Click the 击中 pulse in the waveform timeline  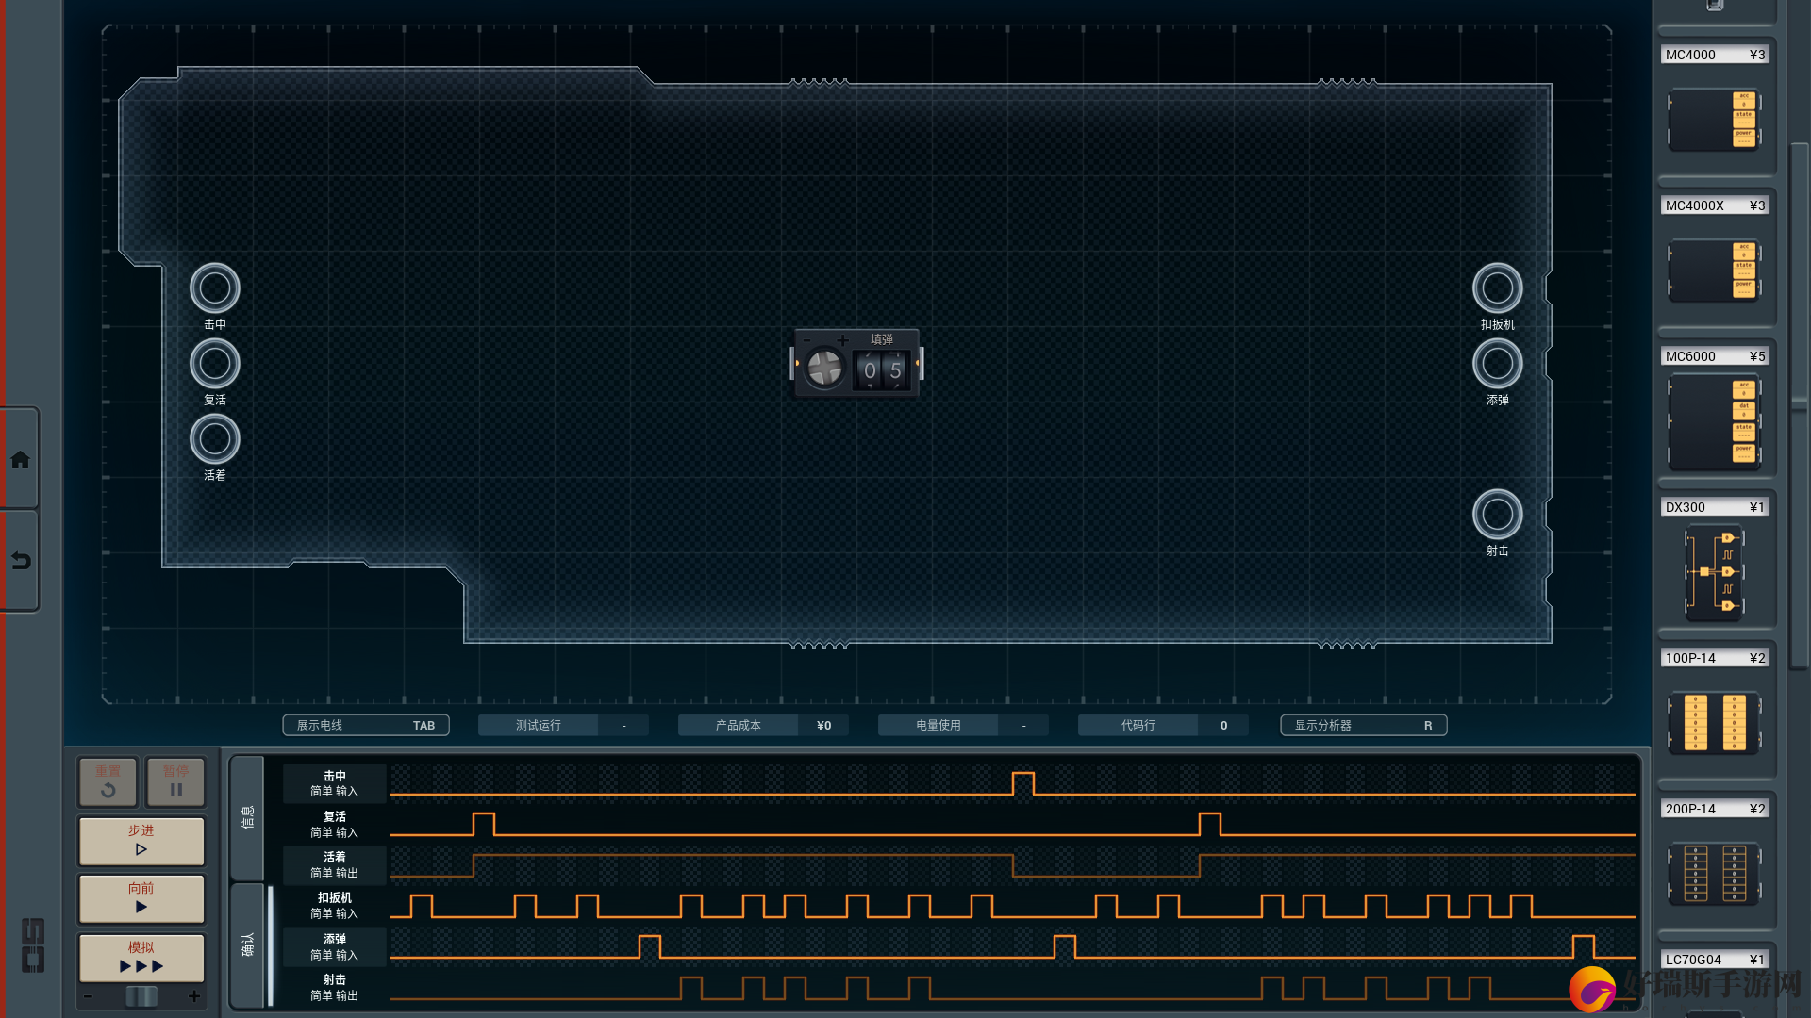tap(1023, 784)
